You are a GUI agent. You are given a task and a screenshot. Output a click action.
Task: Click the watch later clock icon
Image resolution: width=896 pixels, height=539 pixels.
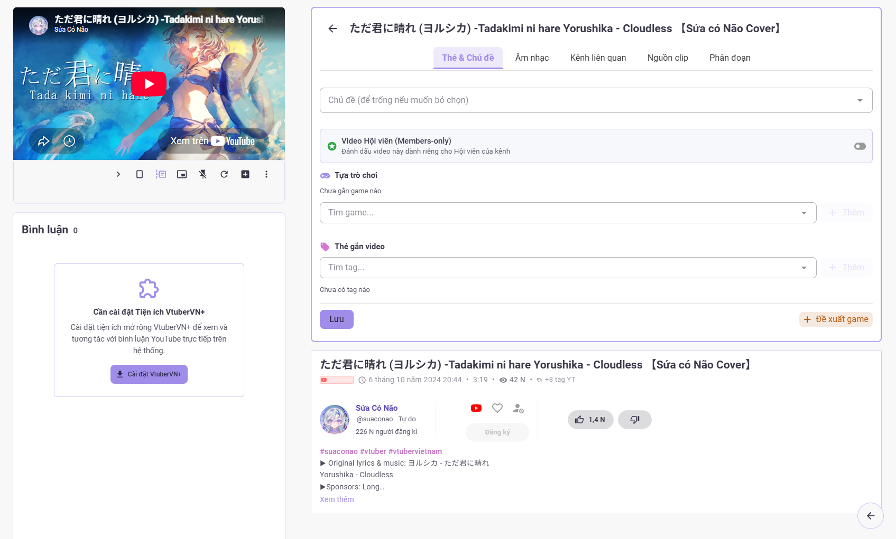(69, 141)
